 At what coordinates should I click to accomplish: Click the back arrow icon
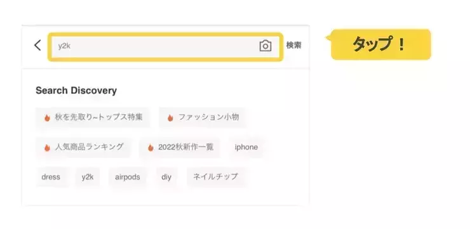(37, 45)
